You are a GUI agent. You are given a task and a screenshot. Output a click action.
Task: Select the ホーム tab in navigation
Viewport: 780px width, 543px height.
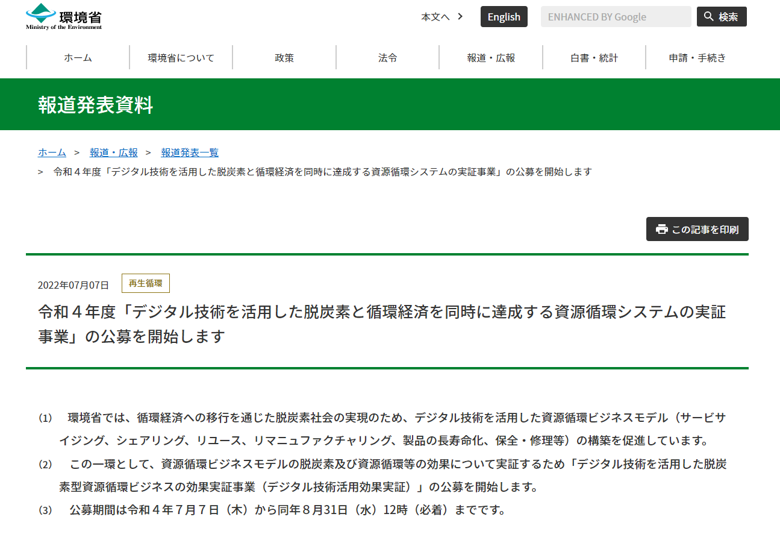(77, 57)
